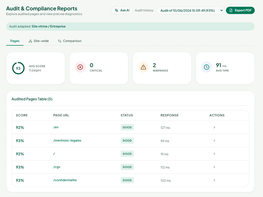Screen dimensions: 263x197
Task: Click the 0 CRITICAL card
Action: coord(99,68)
